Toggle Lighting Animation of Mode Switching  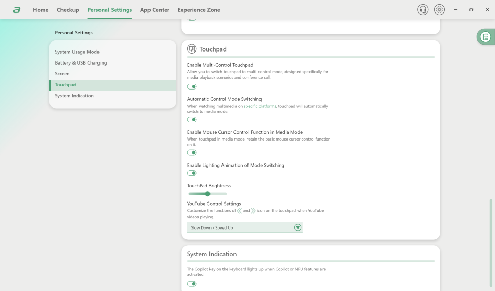point(192,173)
